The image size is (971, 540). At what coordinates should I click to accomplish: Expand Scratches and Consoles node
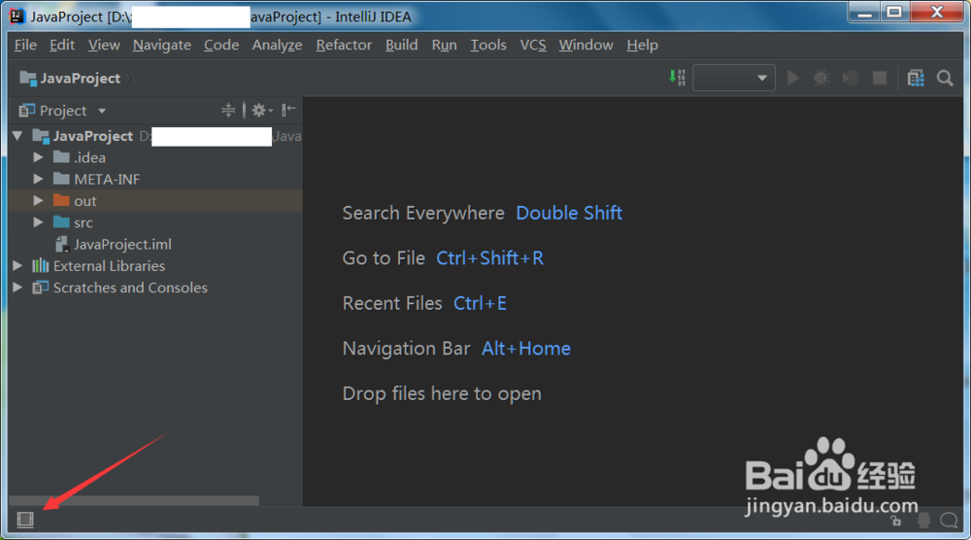point(17,287)
